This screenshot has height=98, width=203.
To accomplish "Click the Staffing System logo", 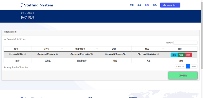I will tap(37, 5).
